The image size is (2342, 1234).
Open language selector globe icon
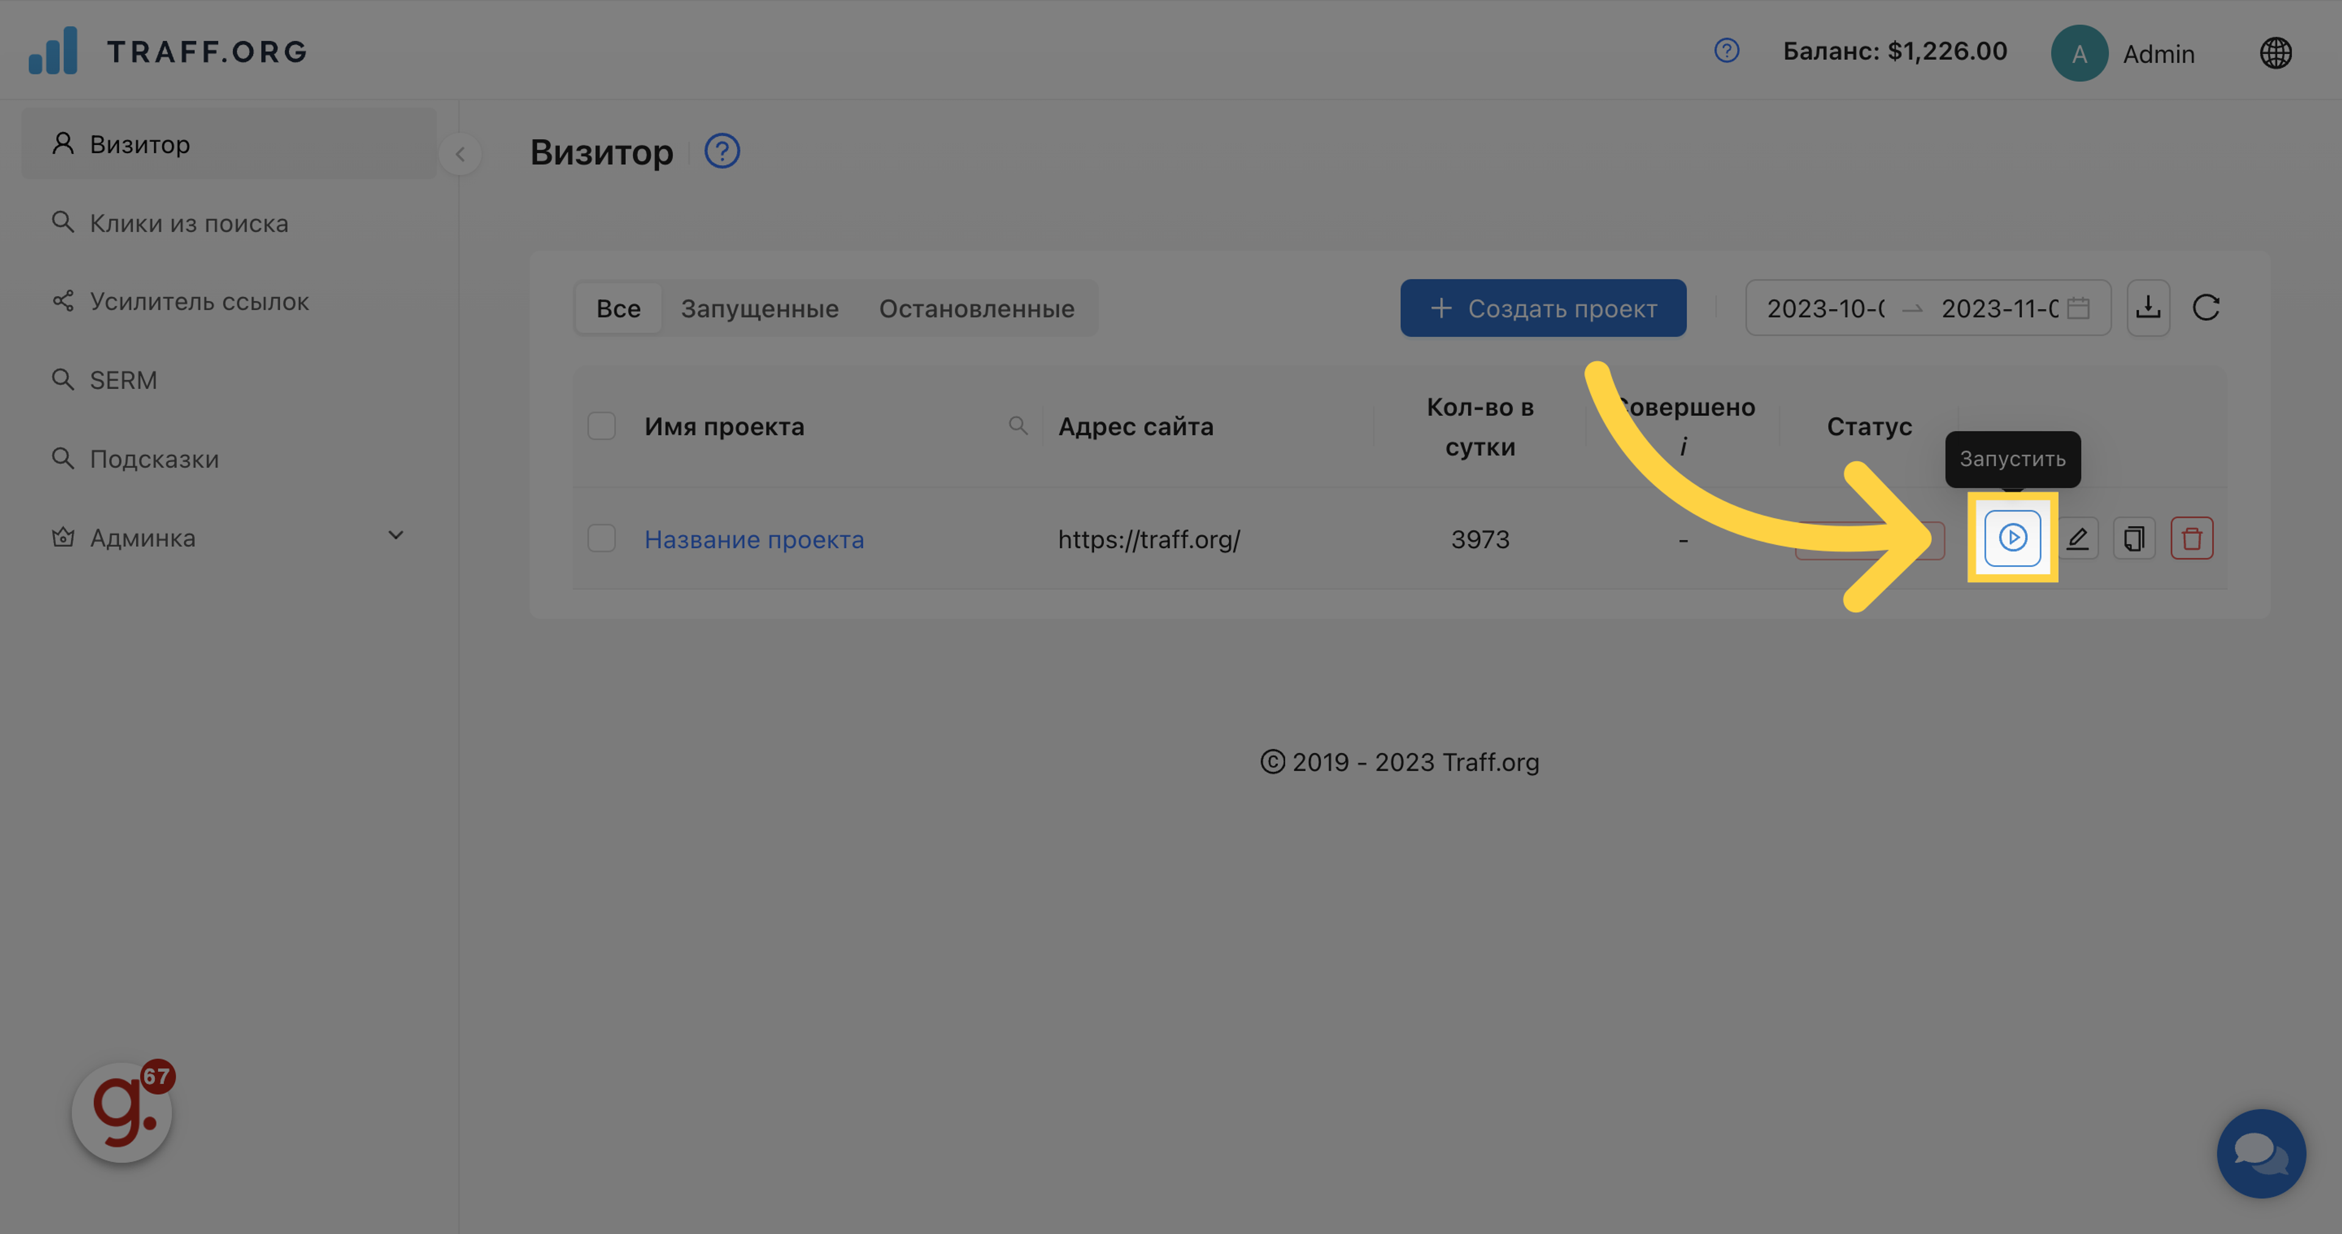2275,52
